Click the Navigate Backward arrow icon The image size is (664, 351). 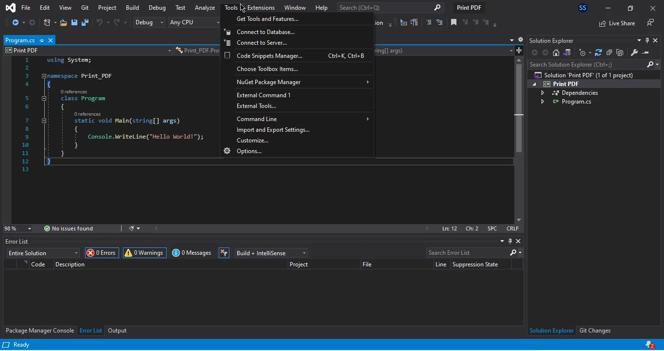pyautogui.click(x=16, y=22)
